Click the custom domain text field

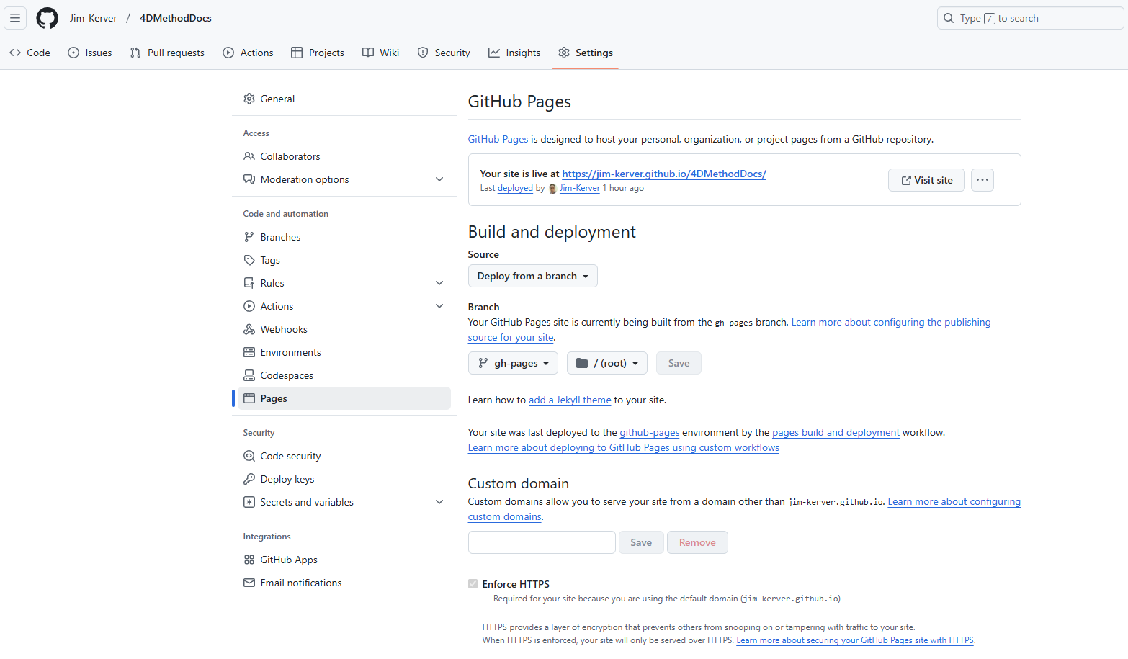(542, 542)
